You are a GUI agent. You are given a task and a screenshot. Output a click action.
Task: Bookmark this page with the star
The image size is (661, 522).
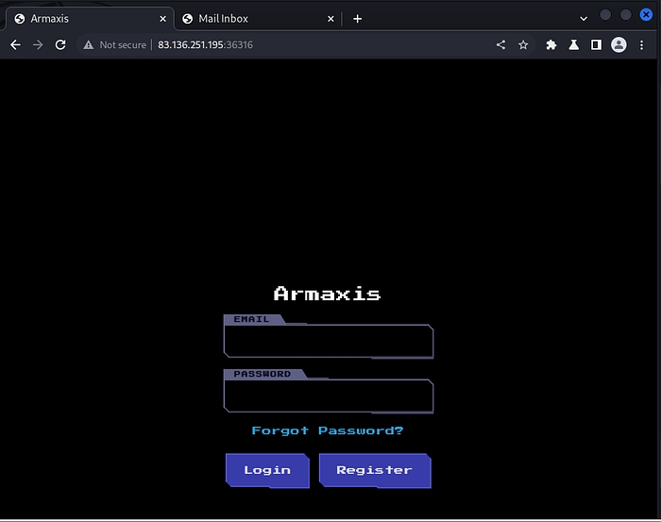click(x=523, y=44)
